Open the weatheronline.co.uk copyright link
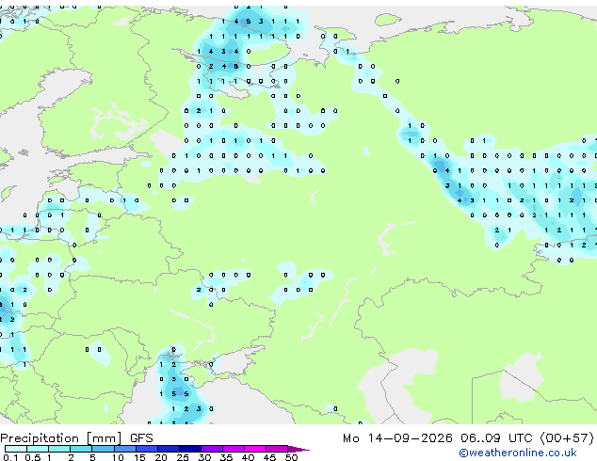The image size is (597, 461). tap(518, 453)
